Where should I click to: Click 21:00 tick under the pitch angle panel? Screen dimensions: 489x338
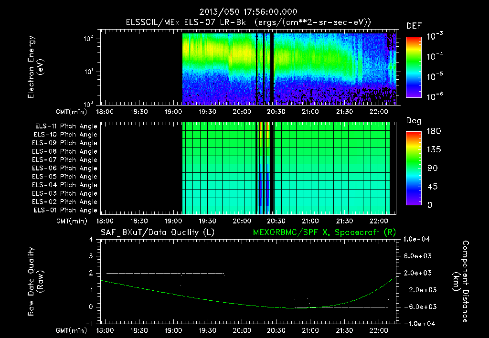pyautogui.click(x=310, y=222)
